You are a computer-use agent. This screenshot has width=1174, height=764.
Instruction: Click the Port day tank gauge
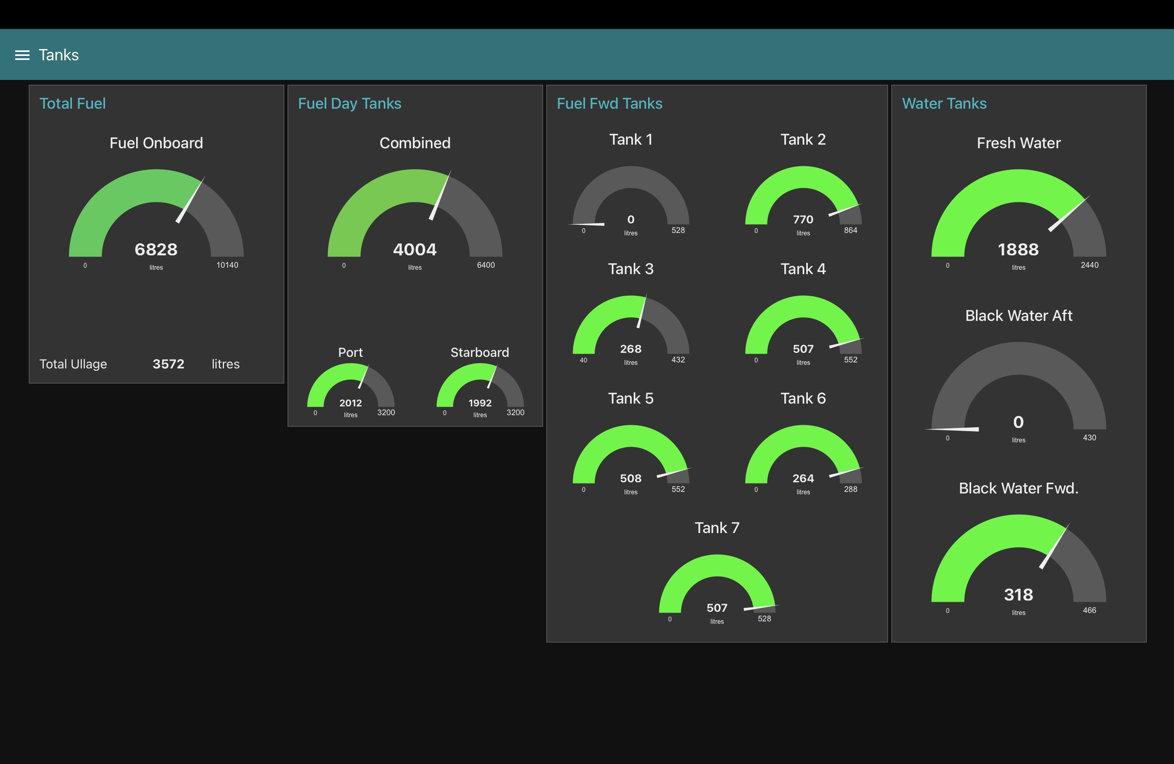[x=350, y=390]
